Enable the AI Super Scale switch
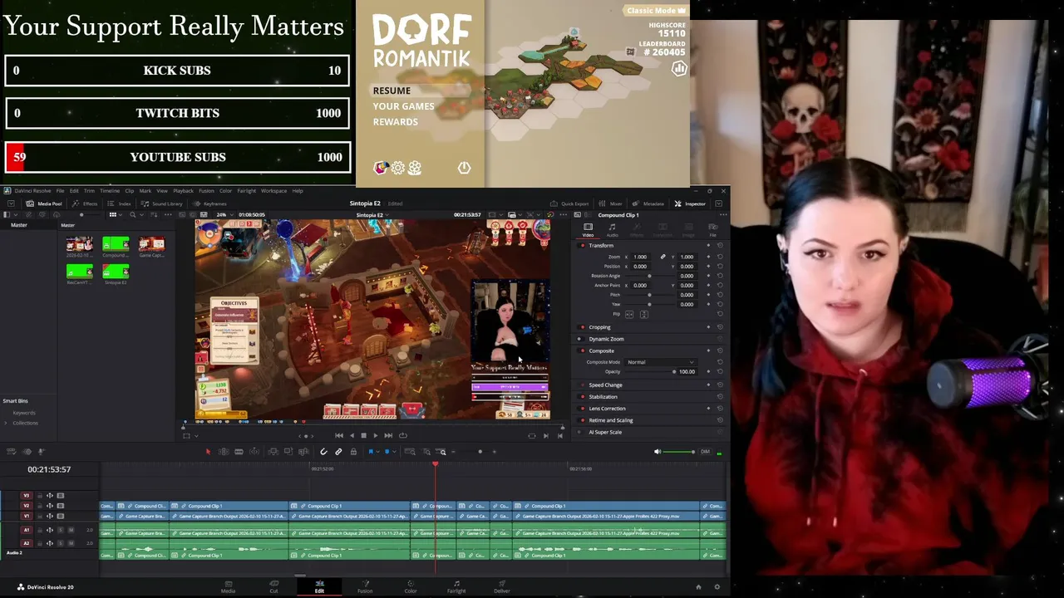Image resolution: width=1064 pixels, height=598 pixels. [x=582, y=432]
